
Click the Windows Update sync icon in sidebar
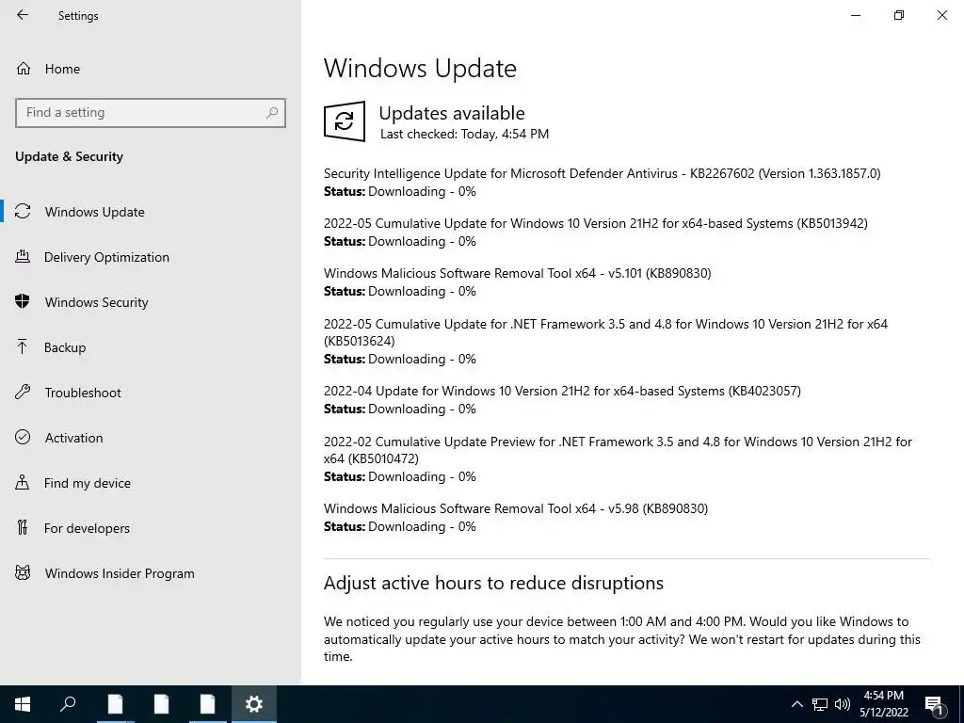(x=23, y=212)
